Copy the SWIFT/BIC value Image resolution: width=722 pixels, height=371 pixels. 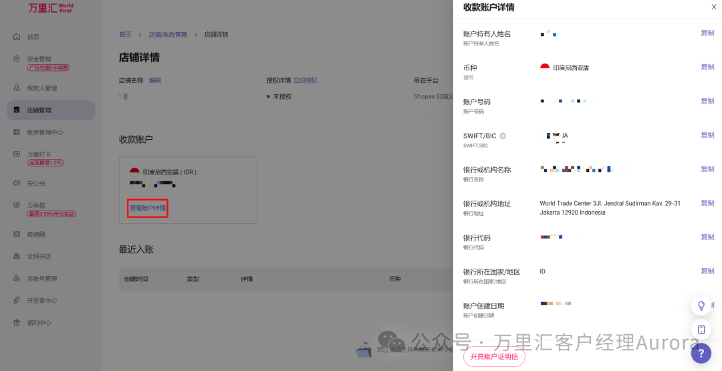click(x=707, y=135)
